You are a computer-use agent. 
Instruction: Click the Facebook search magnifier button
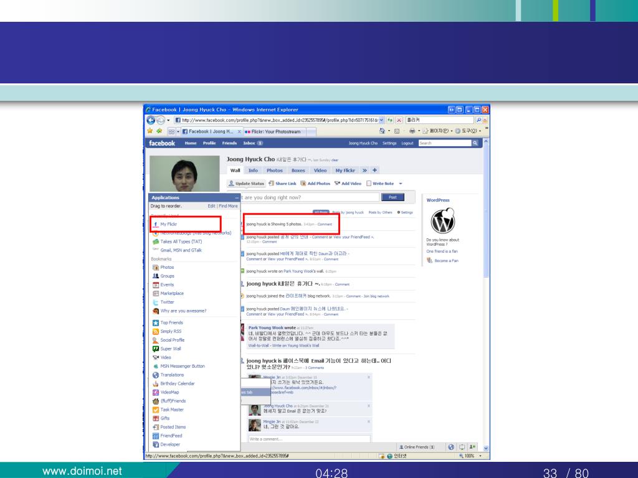pyautogui.click(x=475, y=143)
